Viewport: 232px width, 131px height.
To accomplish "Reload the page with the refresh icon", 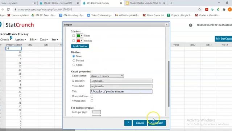I will [x=8, y=9].
